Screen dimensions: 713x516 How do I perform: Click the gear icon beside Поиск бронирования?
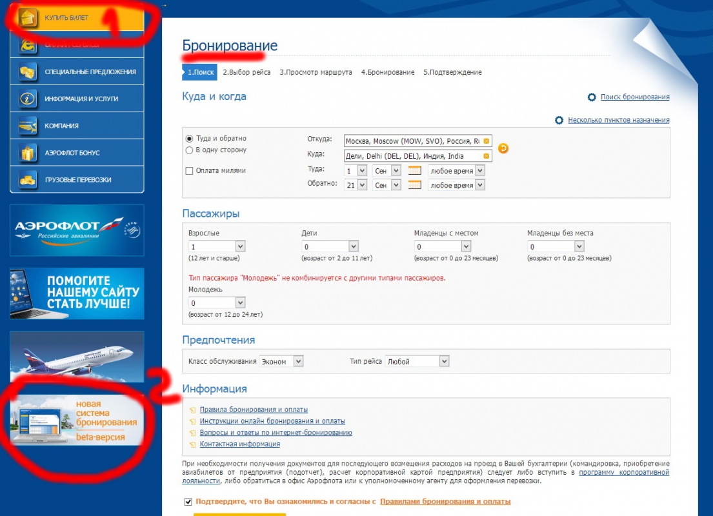pyautogui.click(x=592, y=97)
